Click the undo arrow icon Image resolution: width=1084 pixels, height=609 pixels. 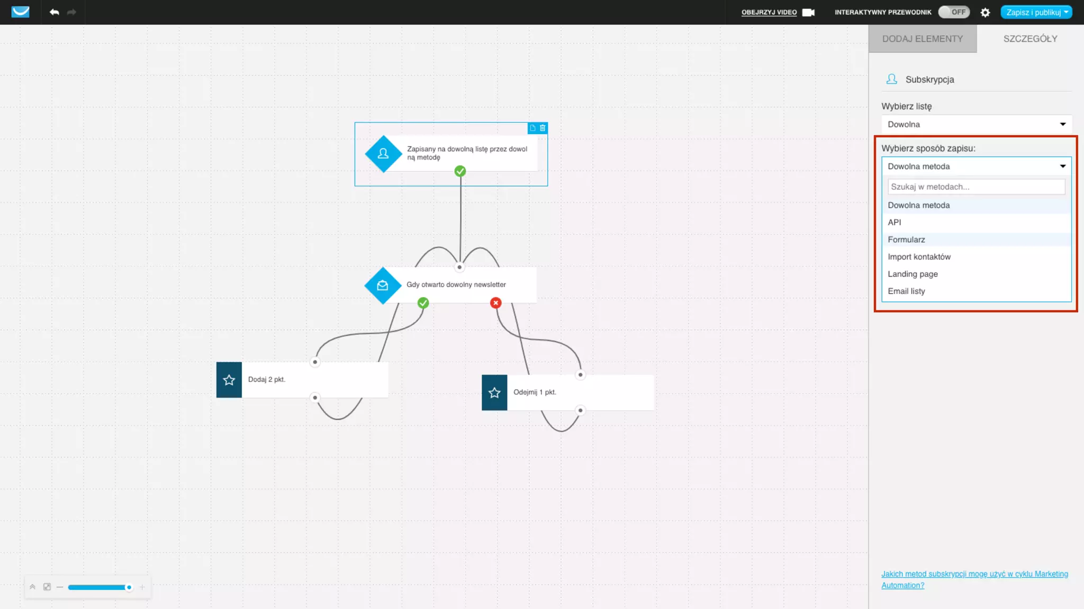point(54,12)
